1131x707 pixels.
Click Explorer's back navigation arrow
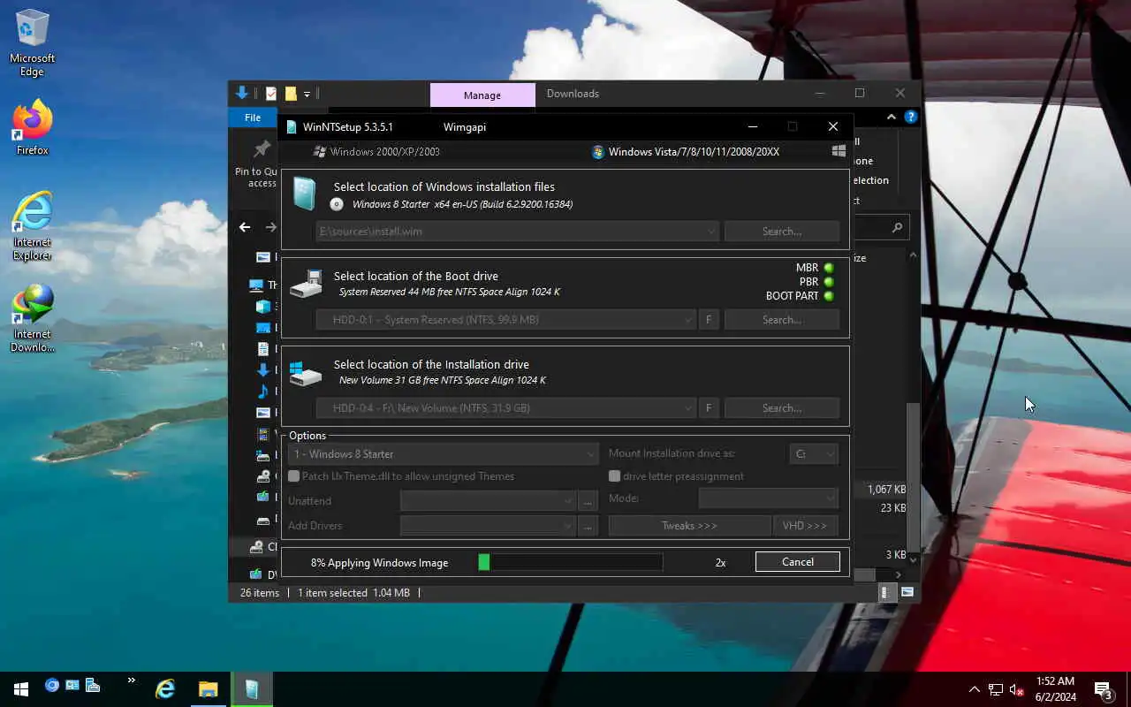coord(245,227)
